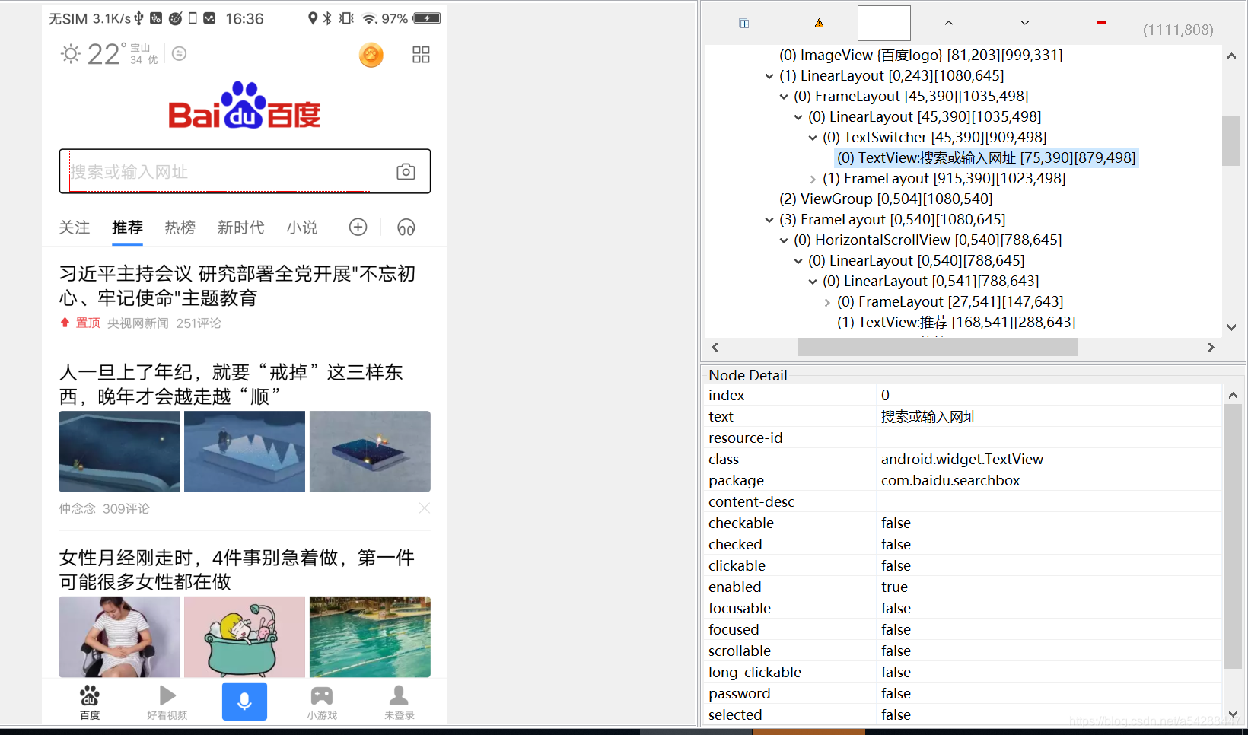Click the enabled value true

pos(894,587)
